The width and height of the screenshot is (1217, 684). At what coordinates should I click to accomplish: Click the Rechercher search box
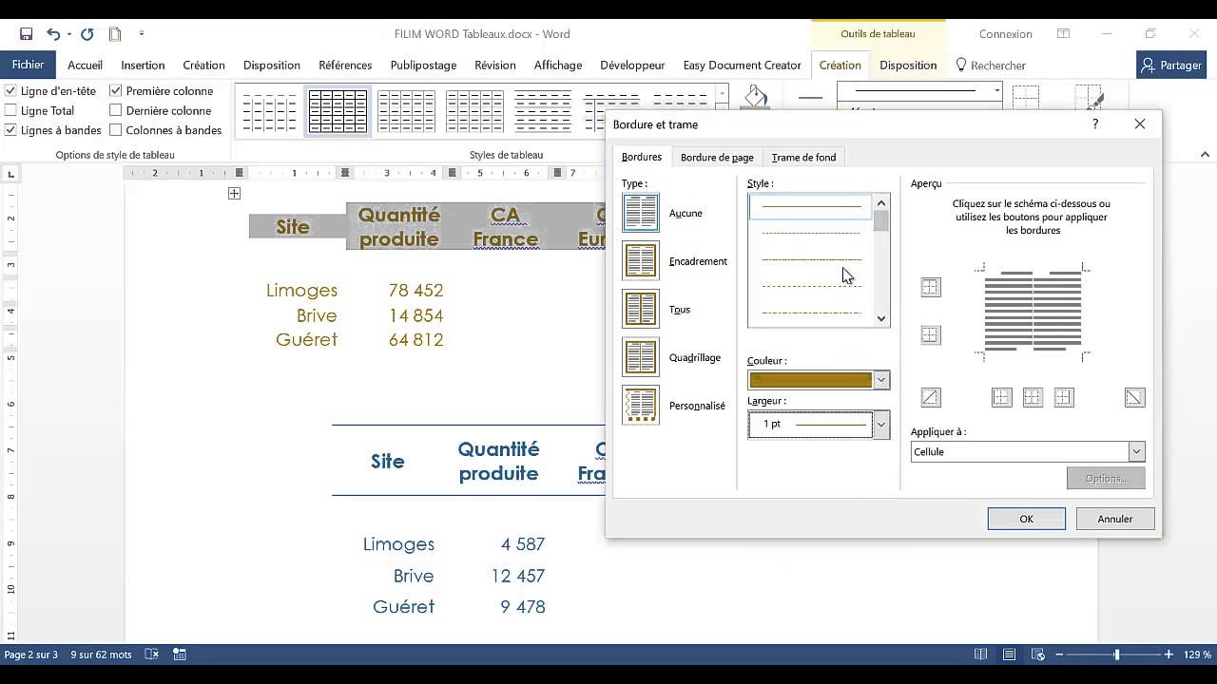[x=991, y=66]
